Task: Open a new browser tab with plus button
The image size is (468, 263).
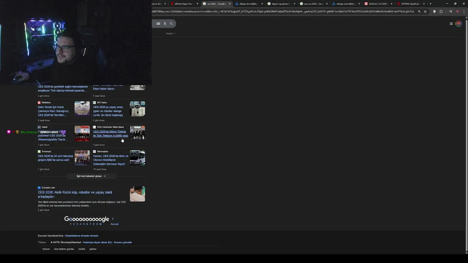Action: click(x=430, y=4)
